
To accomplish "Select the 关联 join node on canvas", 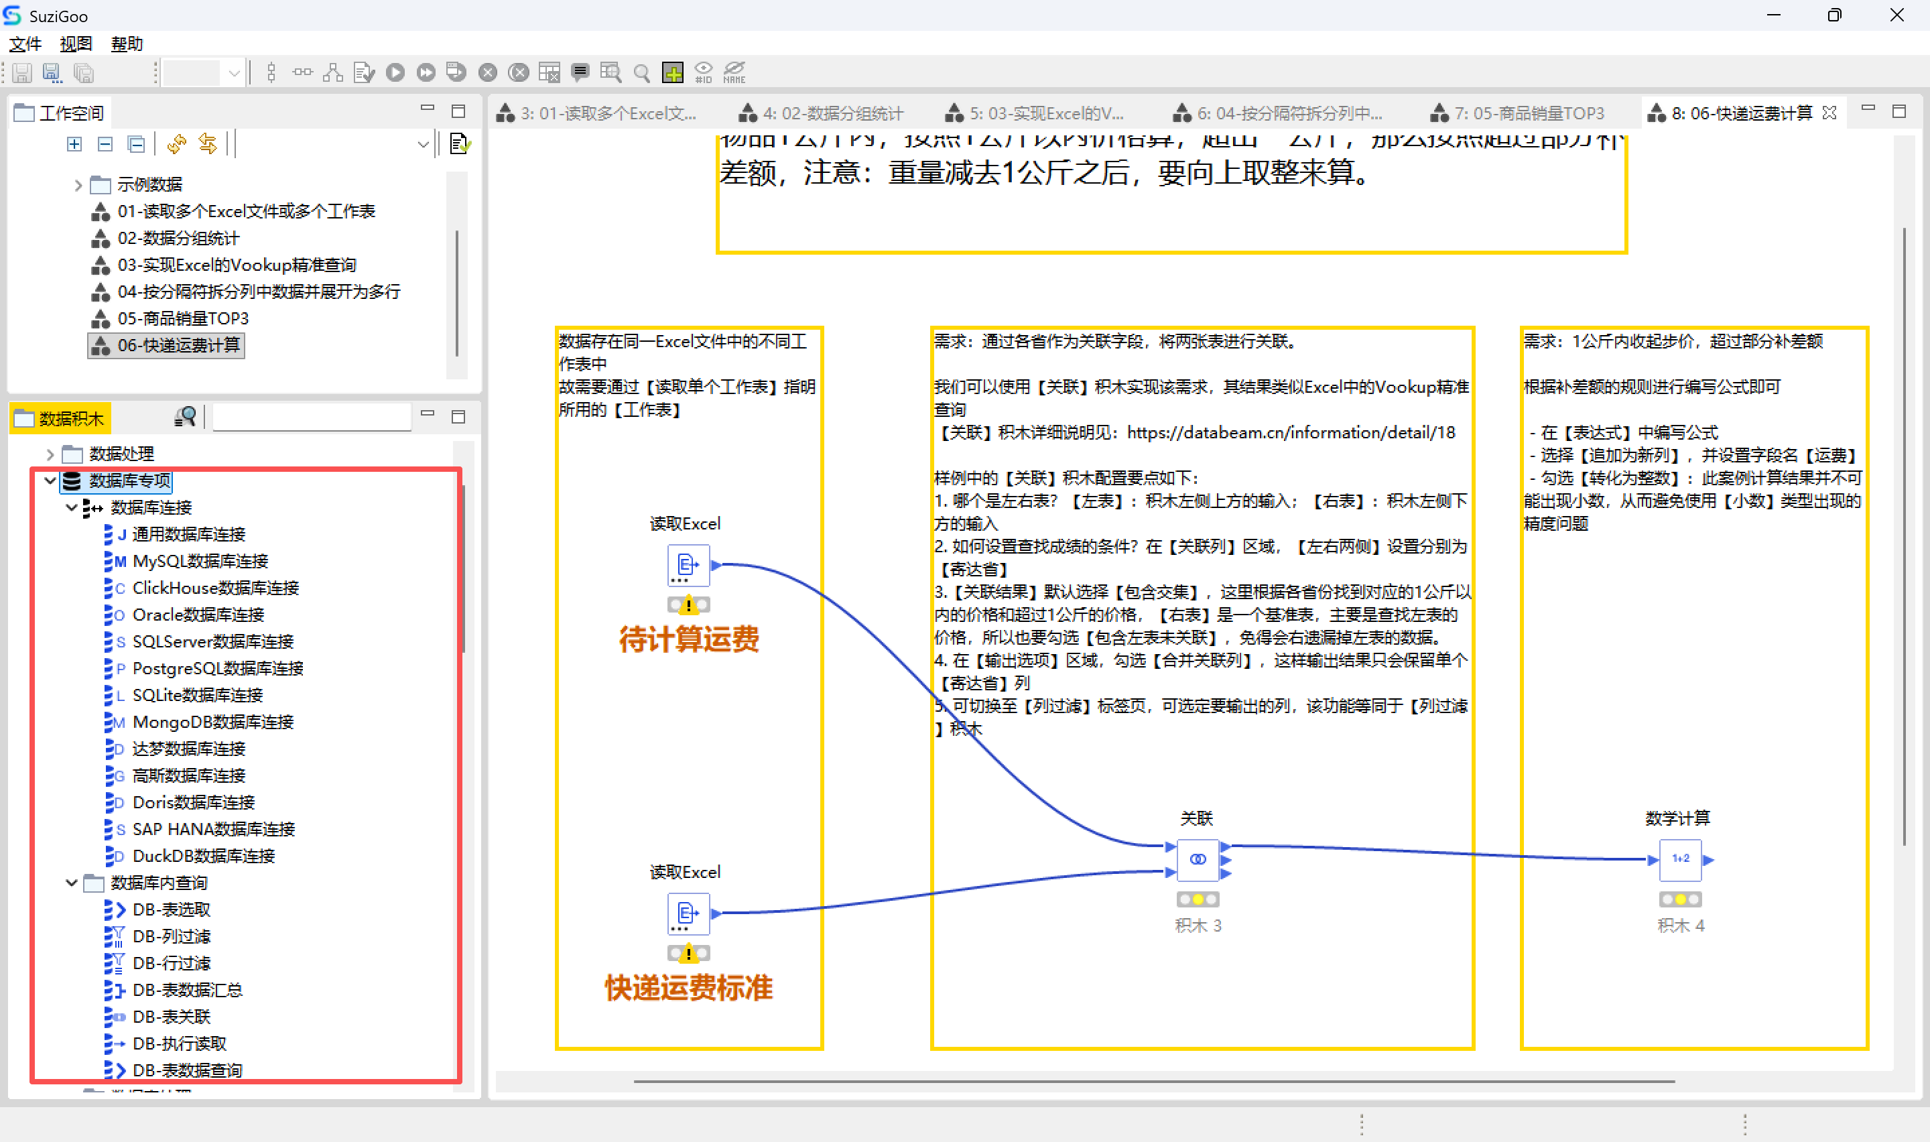I will pos(1198,860).
